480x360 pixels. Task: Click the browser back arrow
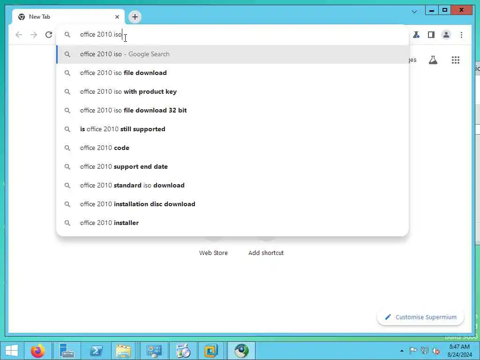coord(19,35)
